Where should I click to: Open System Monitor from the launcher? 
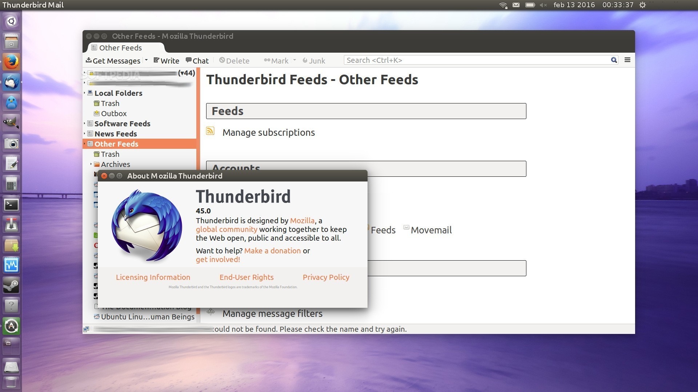pyautogui.click(x=11, y=265)
